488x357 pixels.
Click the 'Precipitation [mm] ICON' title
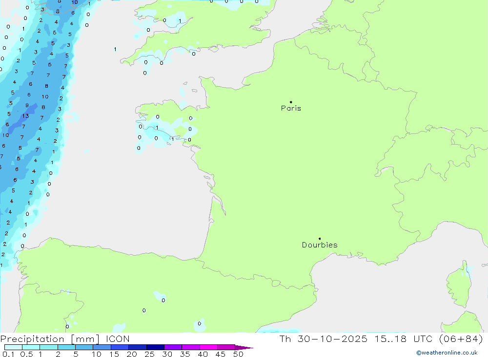65,338
